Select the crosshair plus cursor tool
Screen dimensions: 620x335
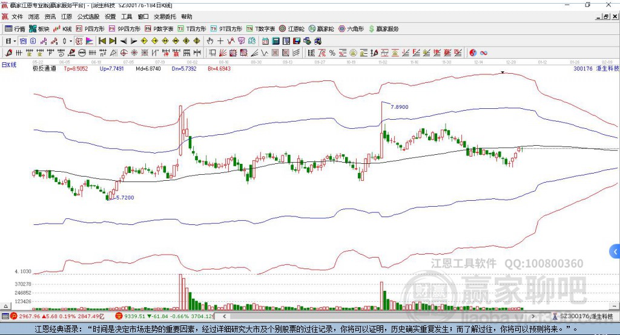click(220, 41)
